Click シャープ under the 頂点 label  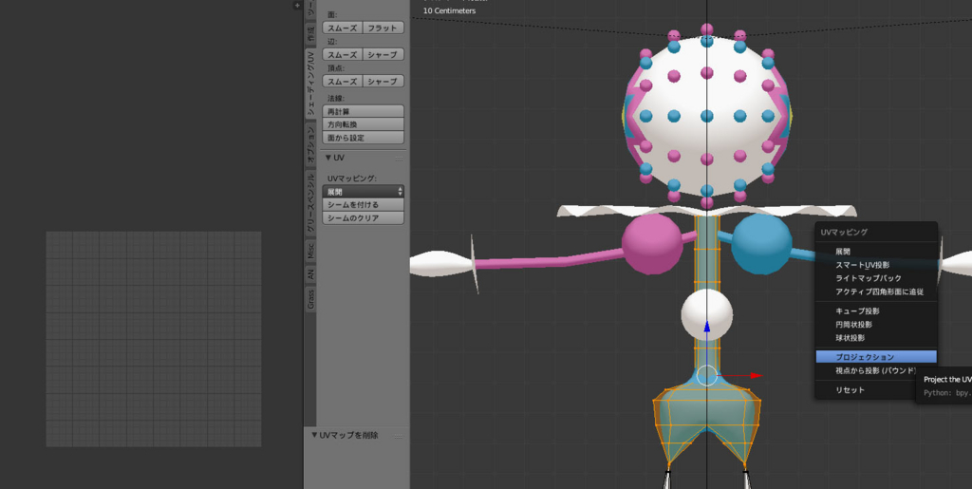383,82
